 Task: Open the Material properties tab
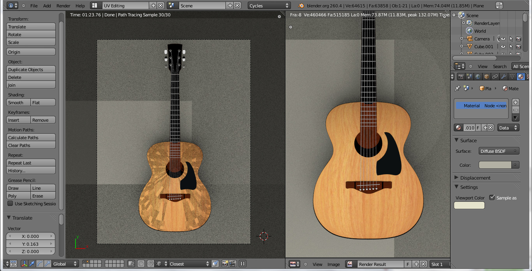521,77
